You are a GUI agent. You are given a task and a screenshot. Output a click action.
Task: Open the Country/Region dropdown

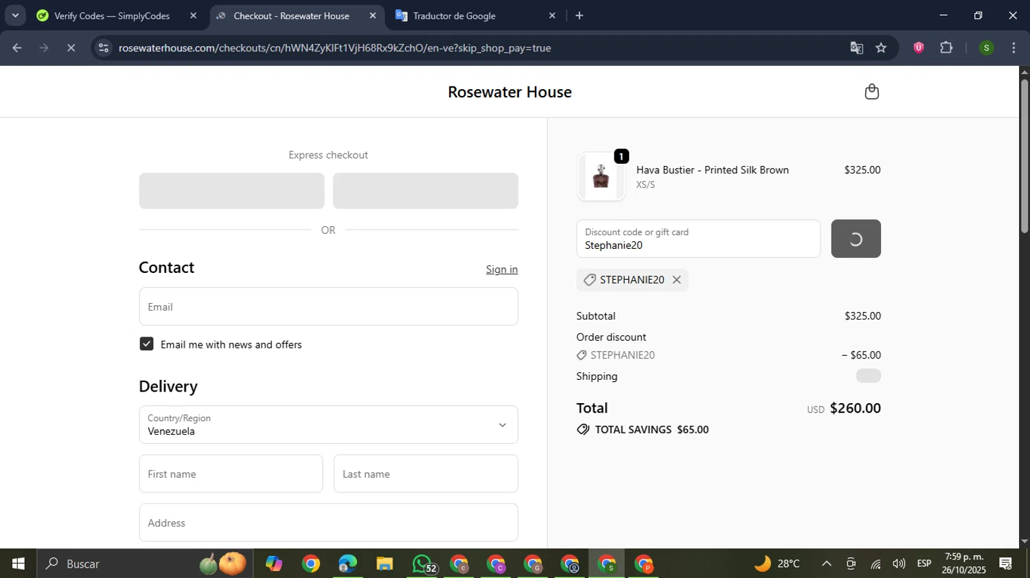click(x=328, y=424)
